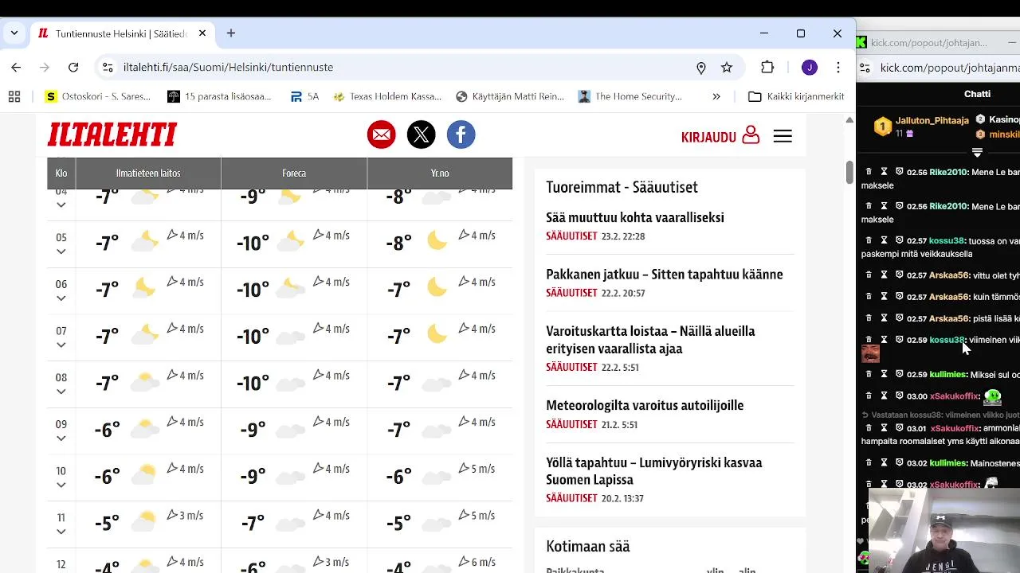Open the apps grid in bookmarks bar
Viewport: 1020px width, 573px height.
coord(14,96)
